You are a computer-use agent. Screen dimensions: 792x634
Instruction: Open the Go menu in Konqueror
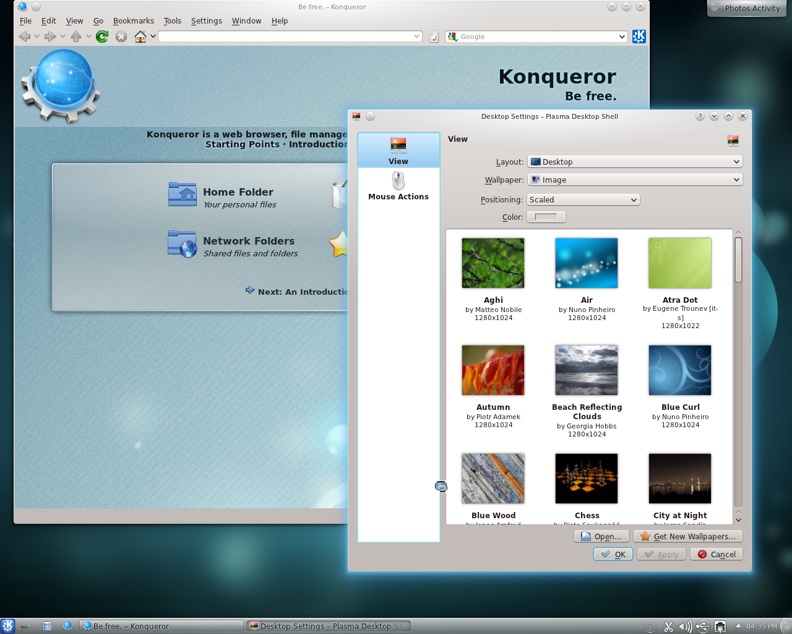pyautogui.click(x=98, y=20)
